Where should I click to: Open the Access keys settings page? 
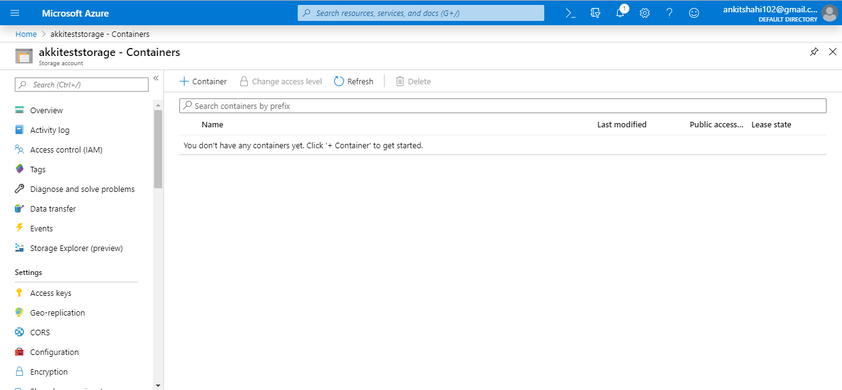click(x=51, y=293)
